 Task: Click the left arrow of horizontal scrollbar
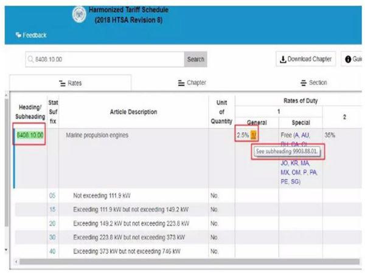click(x=16, y=261)
